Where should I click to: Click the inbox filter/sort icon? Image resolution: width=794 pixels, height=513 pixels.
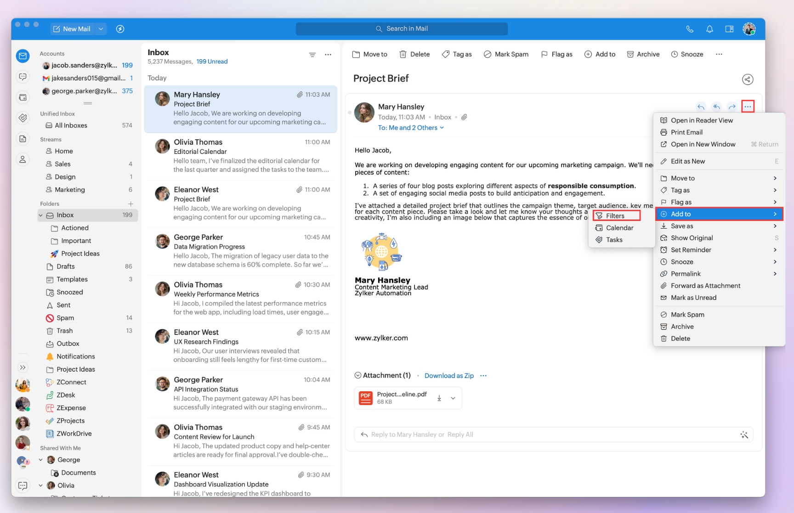tap(312, 55)
